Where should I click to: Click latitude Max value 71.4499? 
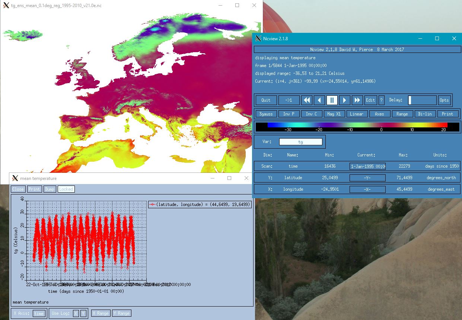(405, 178)
